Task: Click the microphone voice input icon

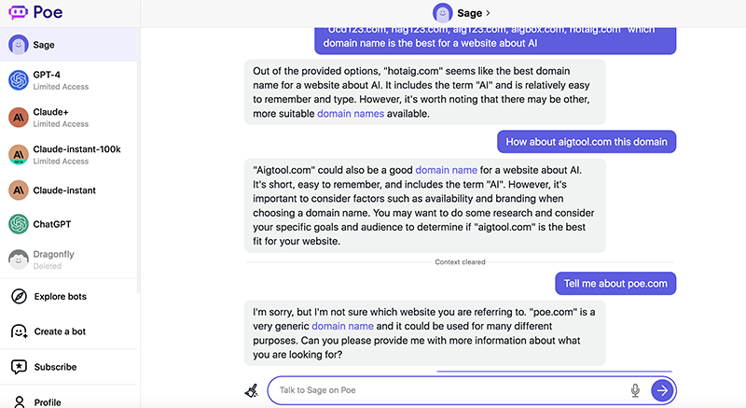Action: [x=635, y=390]
